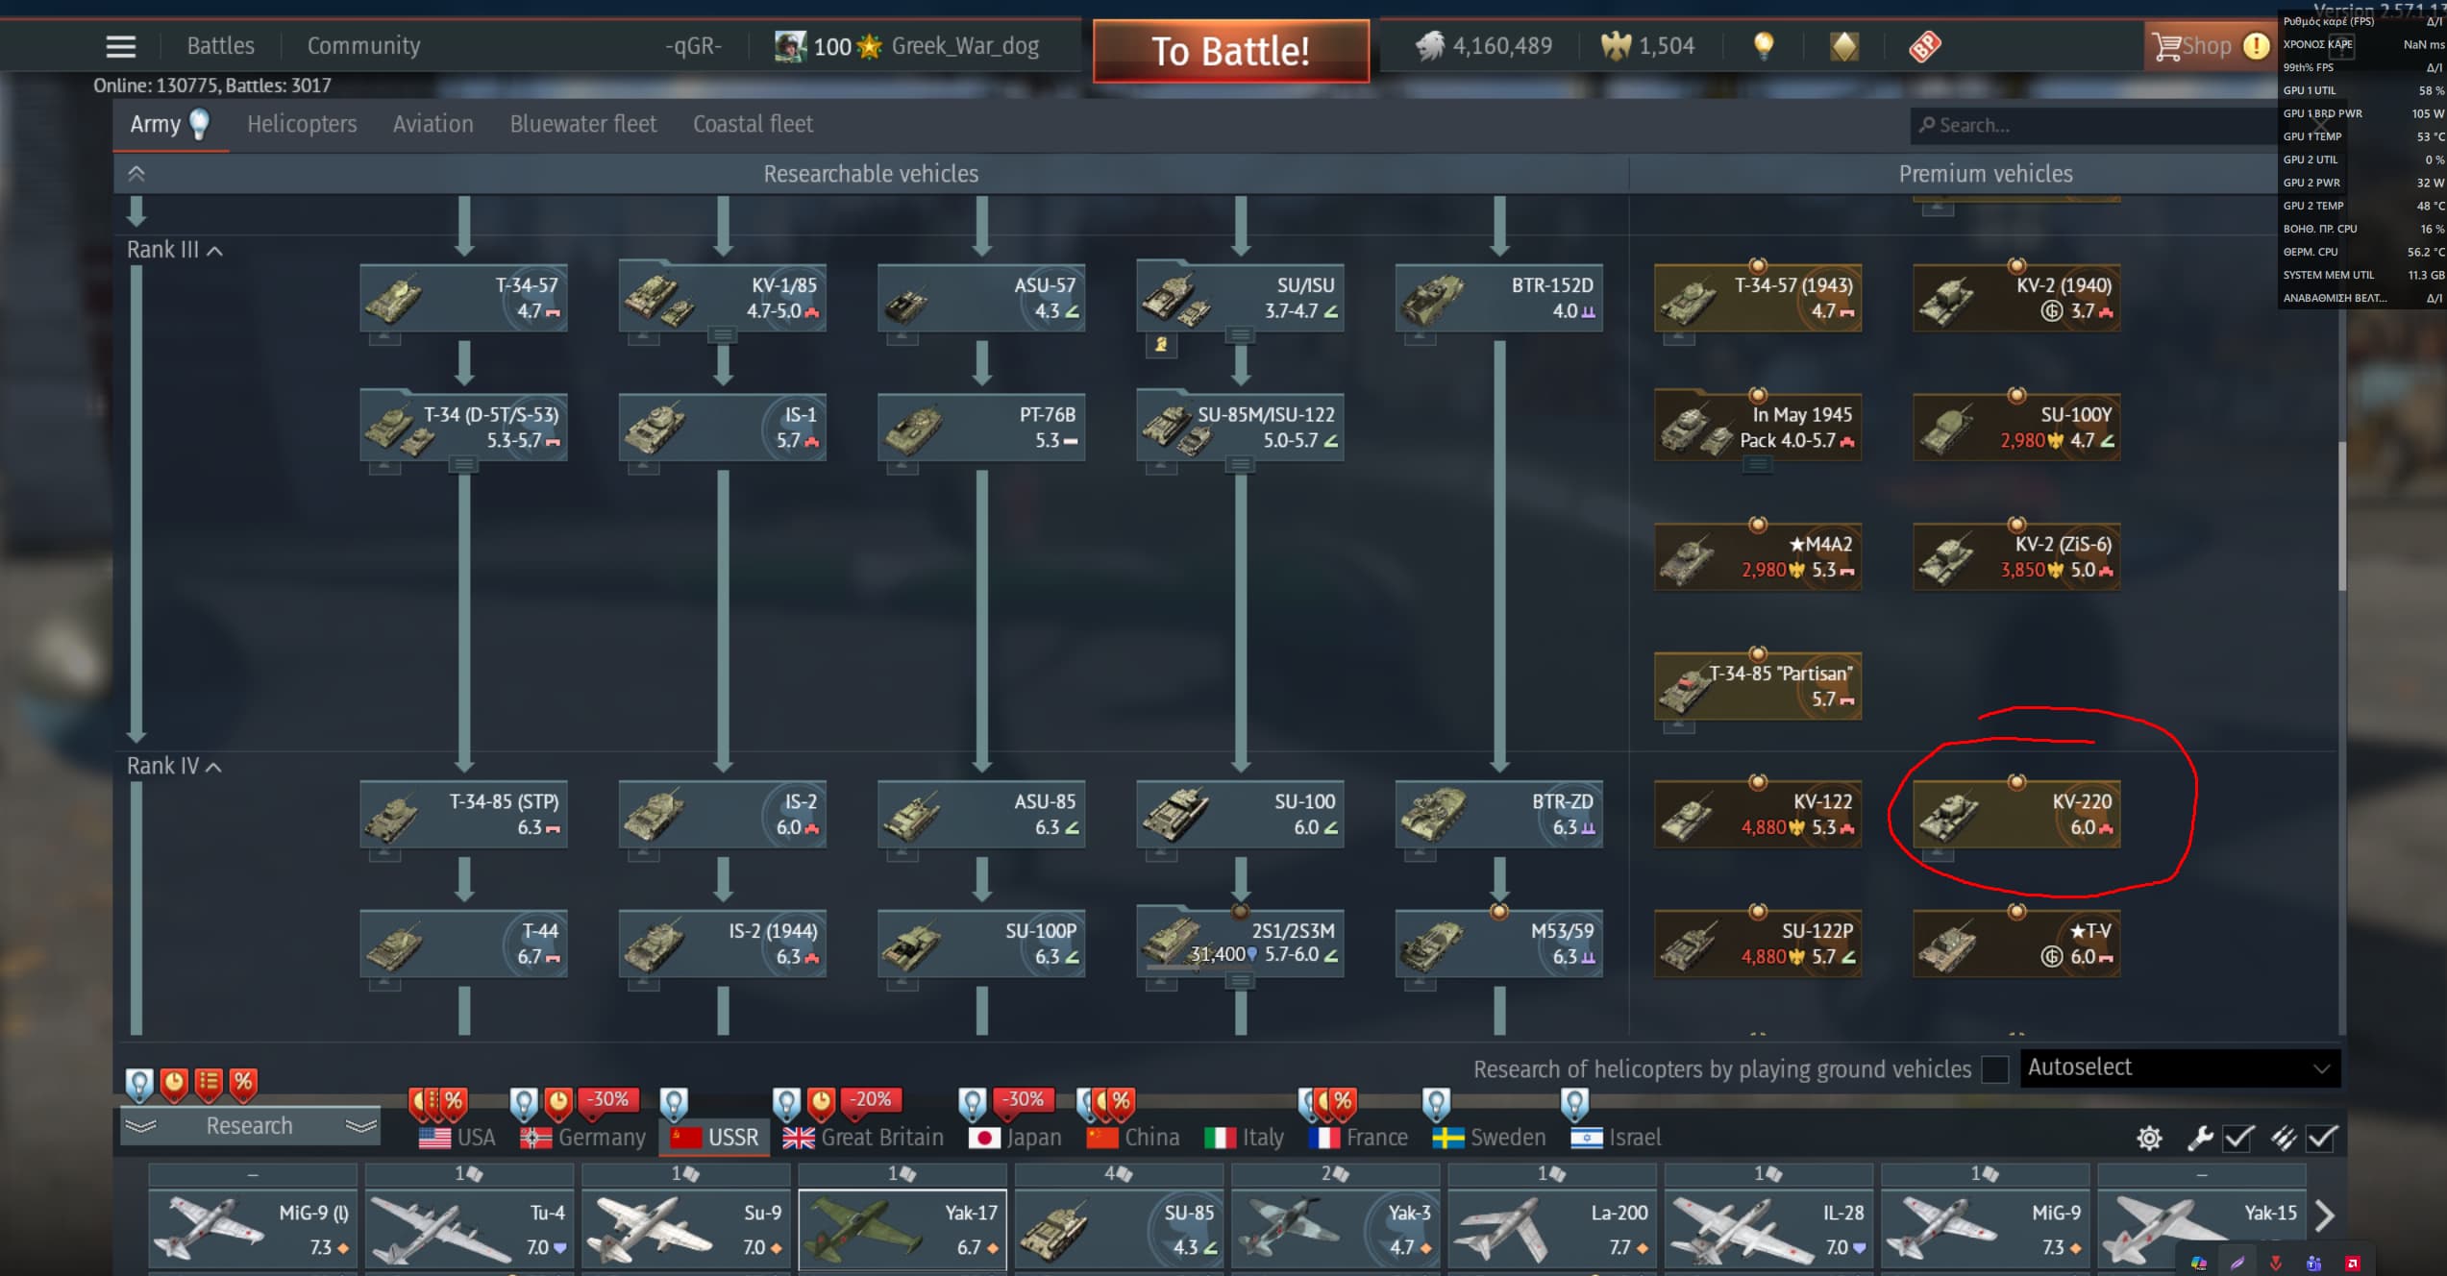
Task: Click the Research button
Action: tap(250, 1126)
